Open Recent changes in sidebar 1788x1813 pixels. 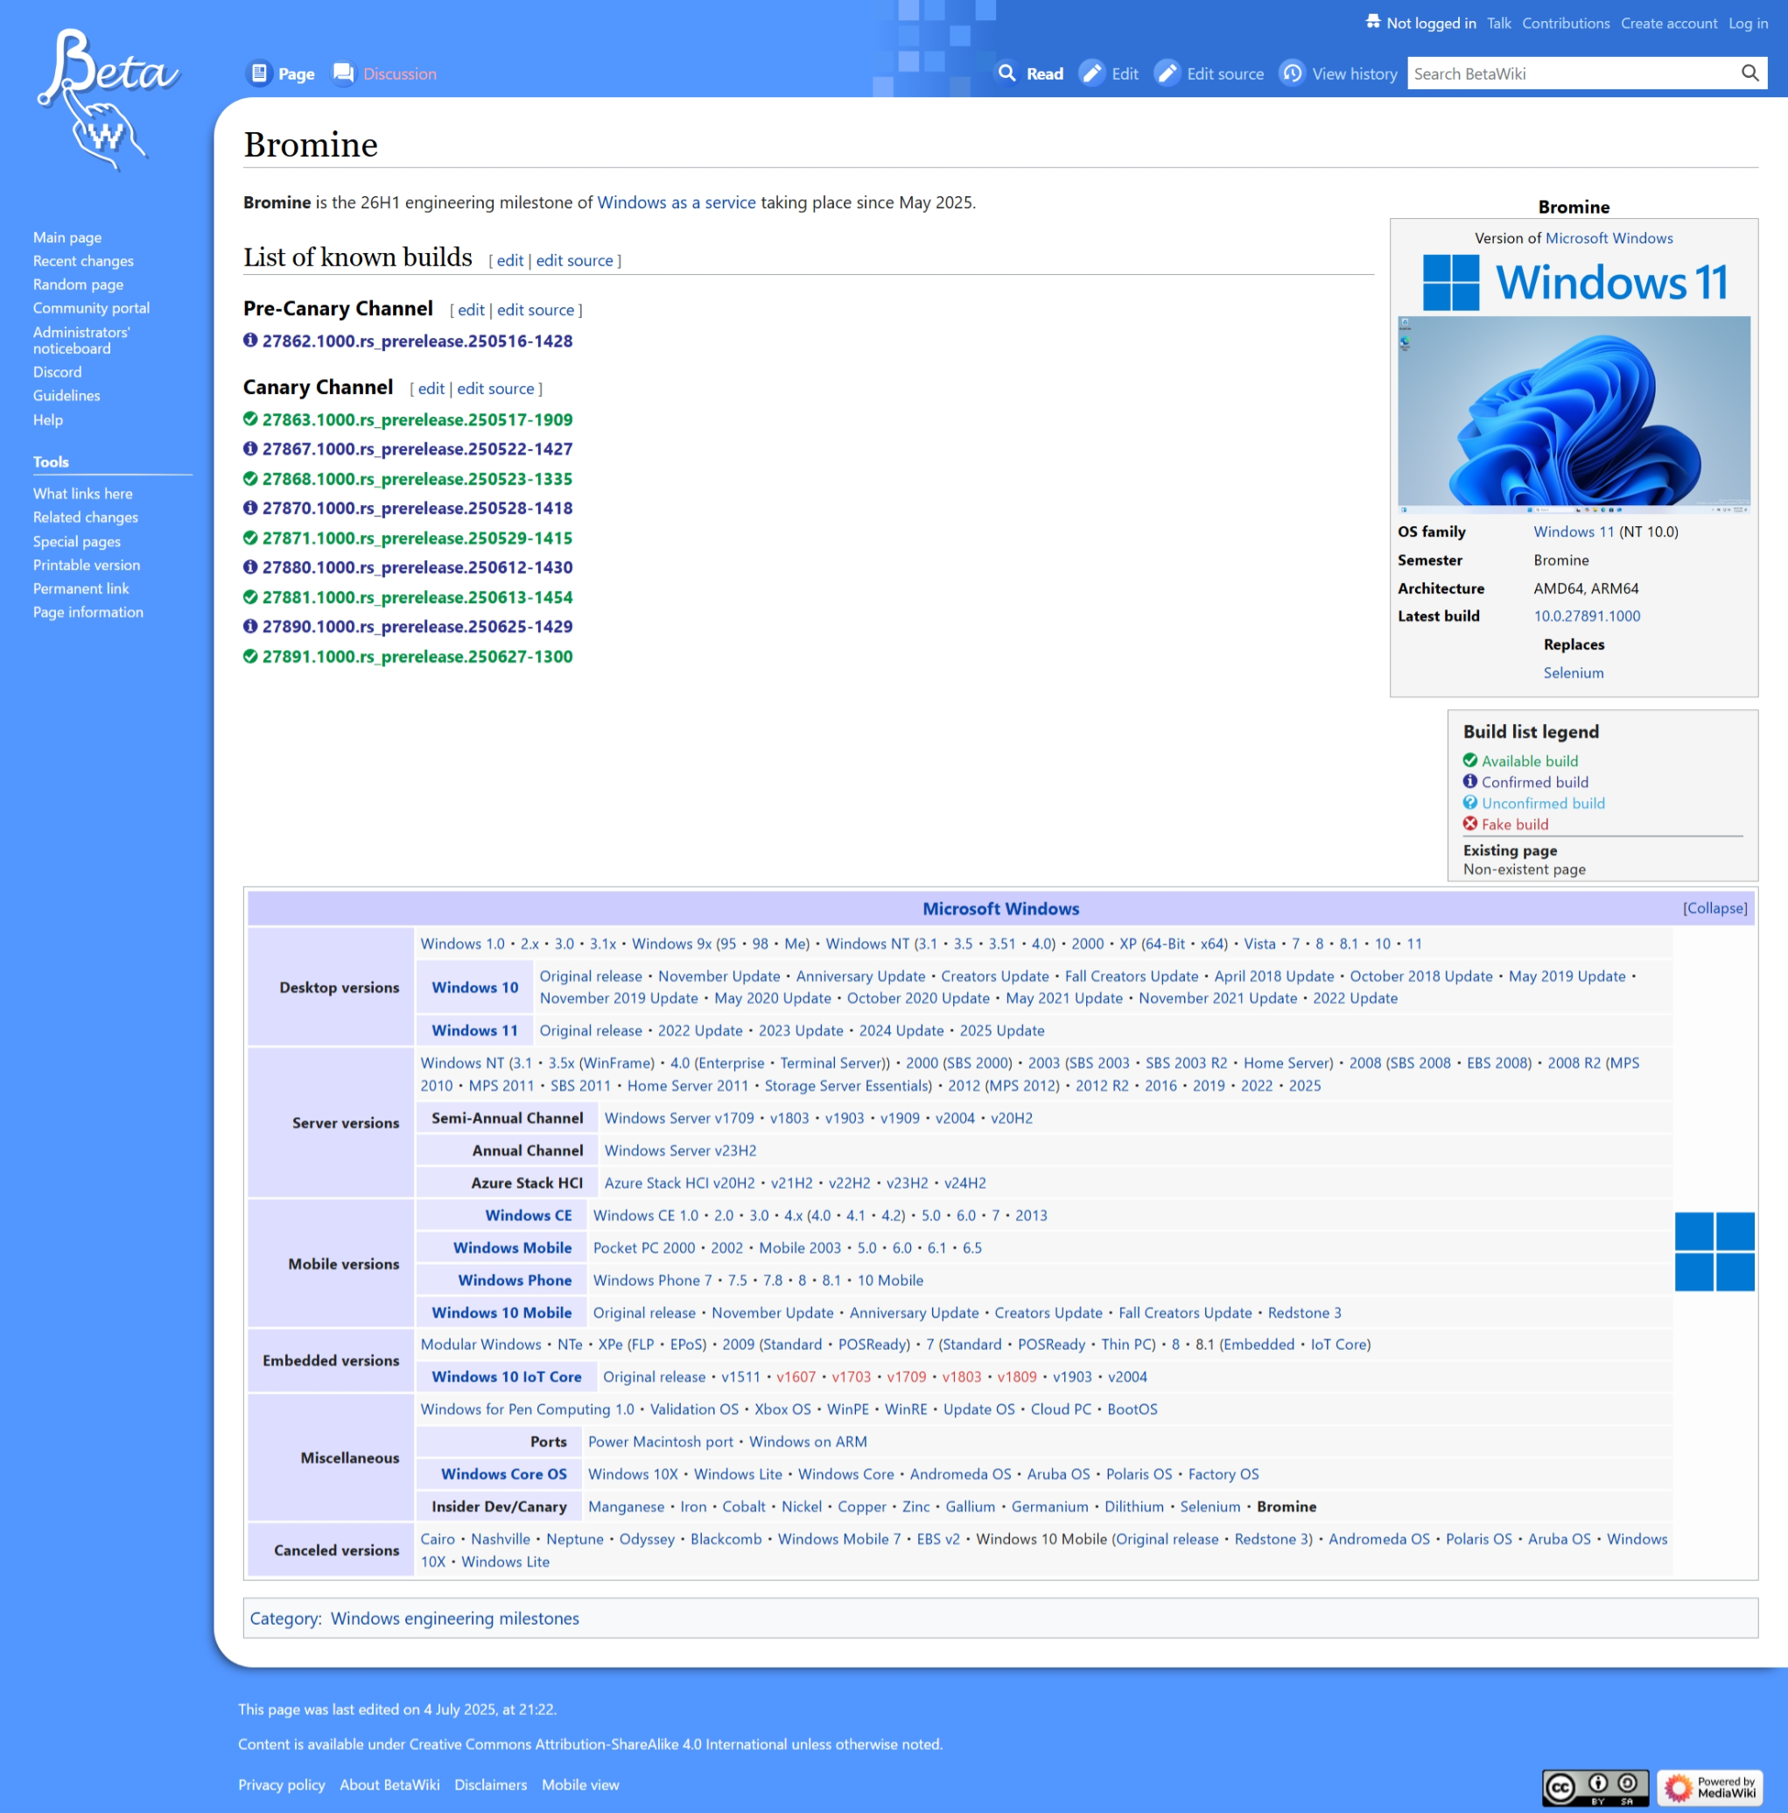82,261
